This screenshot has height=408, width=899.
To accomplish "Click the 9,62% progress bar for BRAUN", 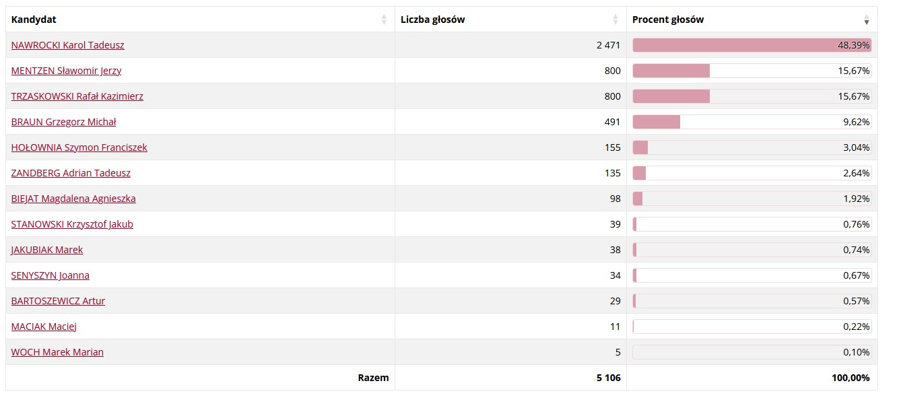I will [752, 122].
